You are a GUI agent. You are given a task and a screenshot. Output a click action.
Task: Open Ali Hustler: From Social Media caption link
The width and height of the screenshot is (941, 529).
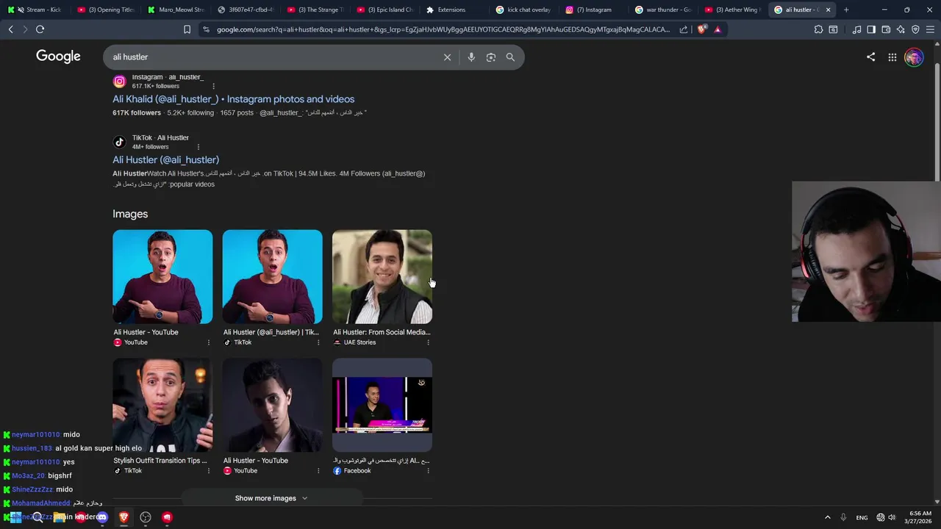point(382,332)
